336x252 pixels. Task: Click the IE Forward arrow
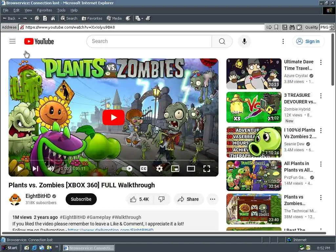click(25, 18)
